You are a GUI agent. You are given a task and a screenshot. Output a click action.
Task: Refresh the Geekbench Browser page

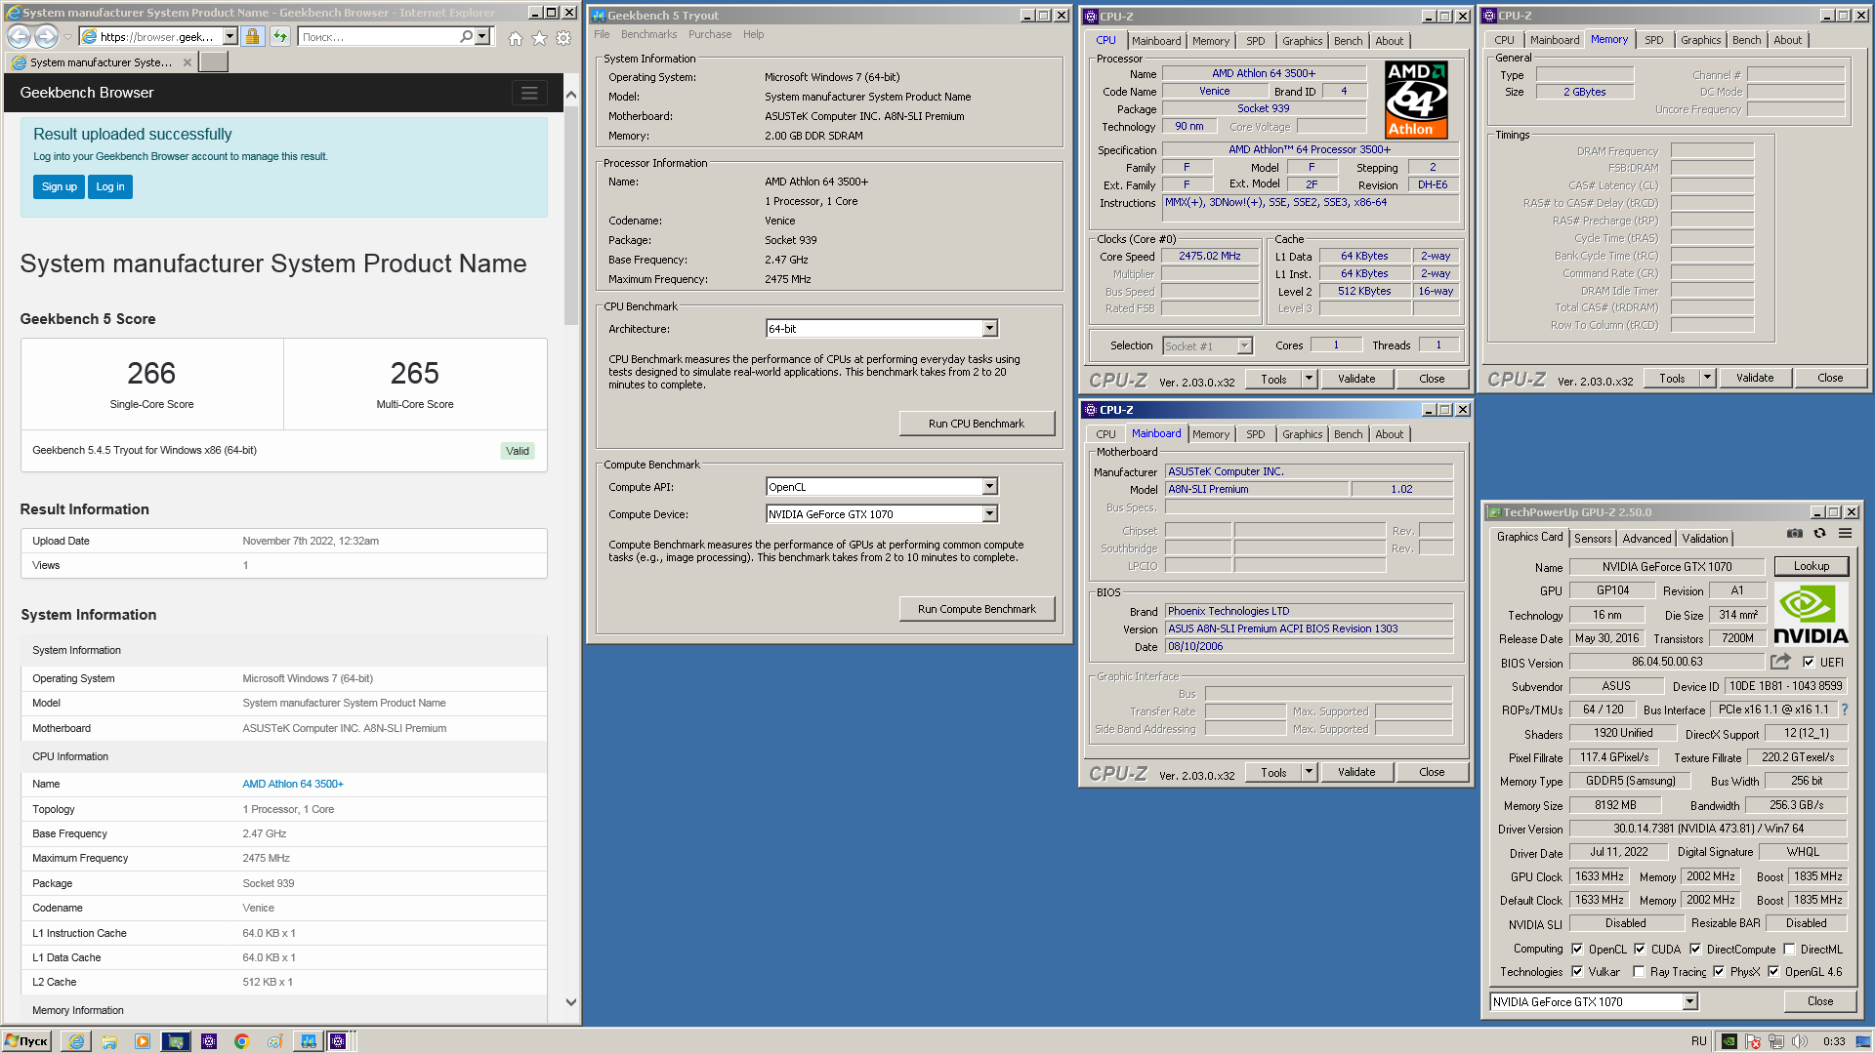(x=280, y=37)
